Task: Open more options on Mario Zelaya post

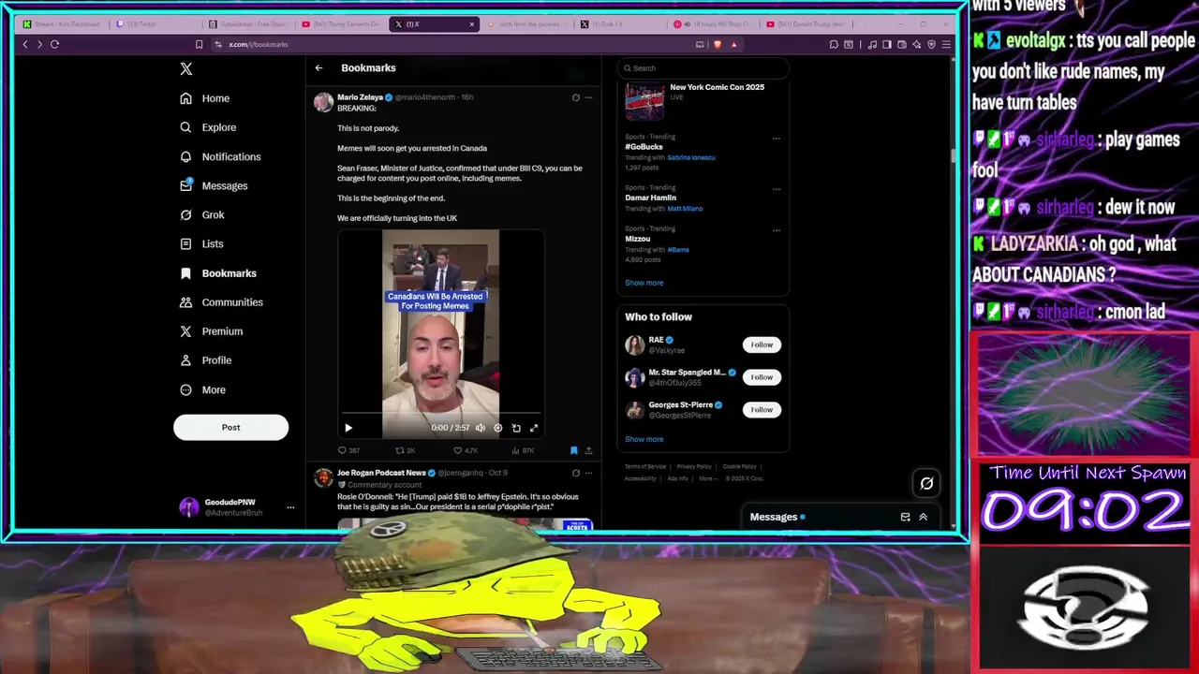Action: point(588,97)
